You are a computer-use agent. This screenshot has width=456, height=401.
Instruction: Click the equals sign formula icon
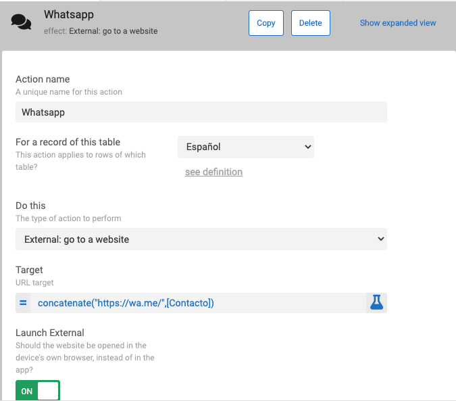point(23,303)
